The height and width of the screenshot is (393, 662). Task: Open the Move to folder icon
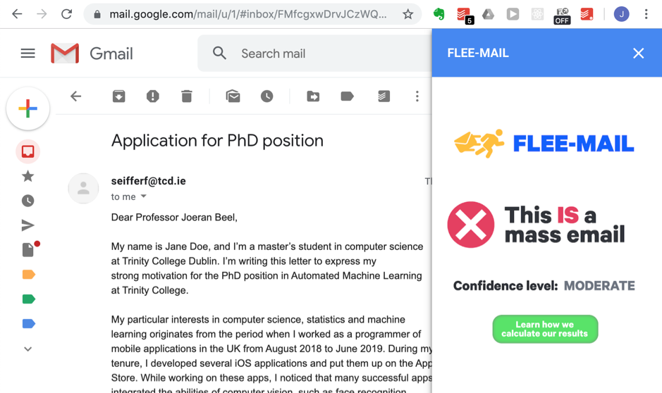(x=313, y=96)
